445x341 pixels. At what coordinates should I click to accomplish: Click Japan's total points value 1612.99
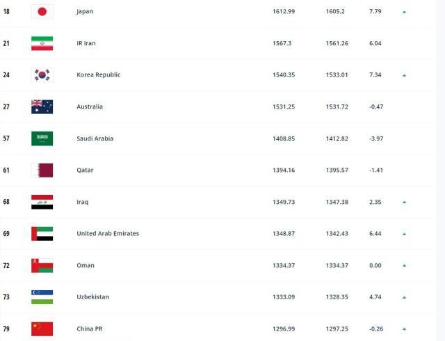(x=284, y=12)
